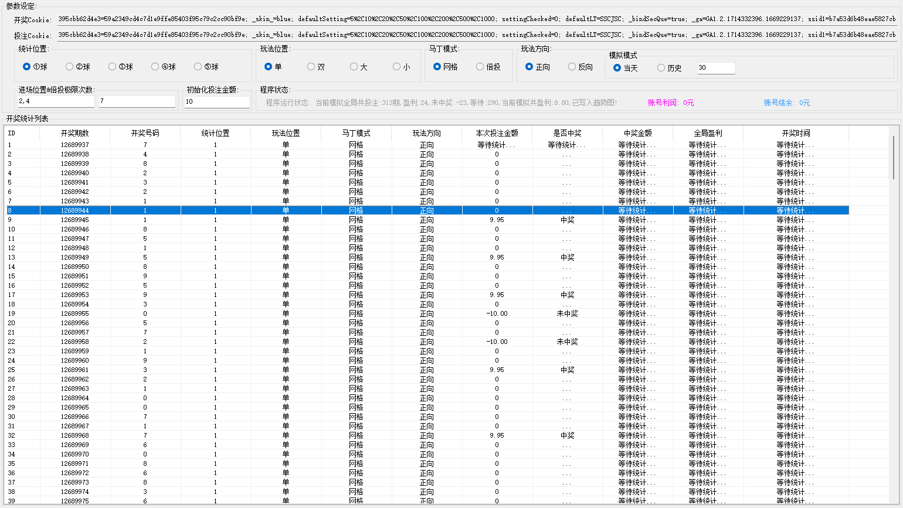The image size is (903, 508).
Task: Choose 大 as the play position
Action: [354, 67]
